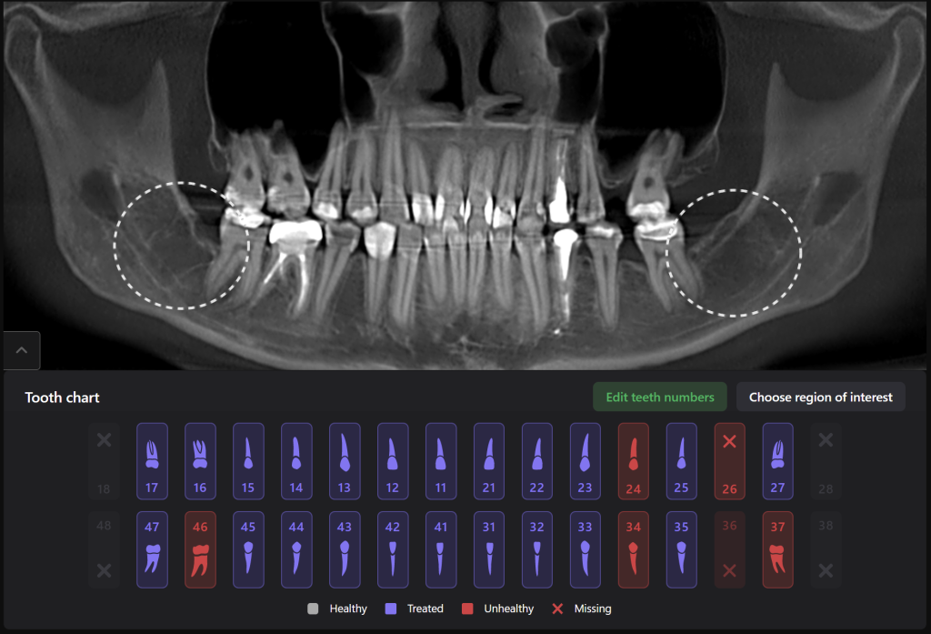Select tooth 17 in the tooth chart
931x634 pixels.
click(x=152, y=461)
